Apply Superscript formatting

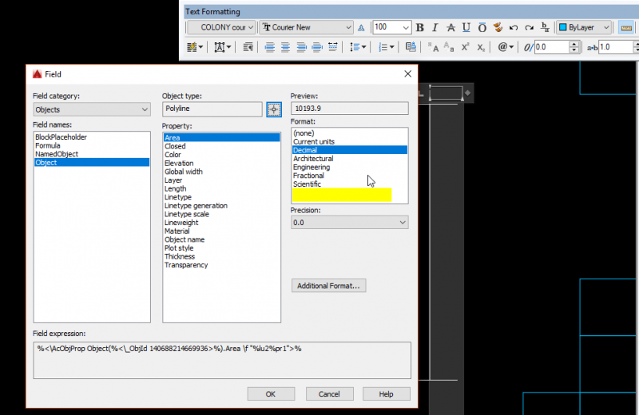pyautogui.click(x=466, y=48)
